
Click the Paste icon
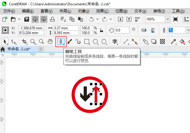click(x=80, y=19)
